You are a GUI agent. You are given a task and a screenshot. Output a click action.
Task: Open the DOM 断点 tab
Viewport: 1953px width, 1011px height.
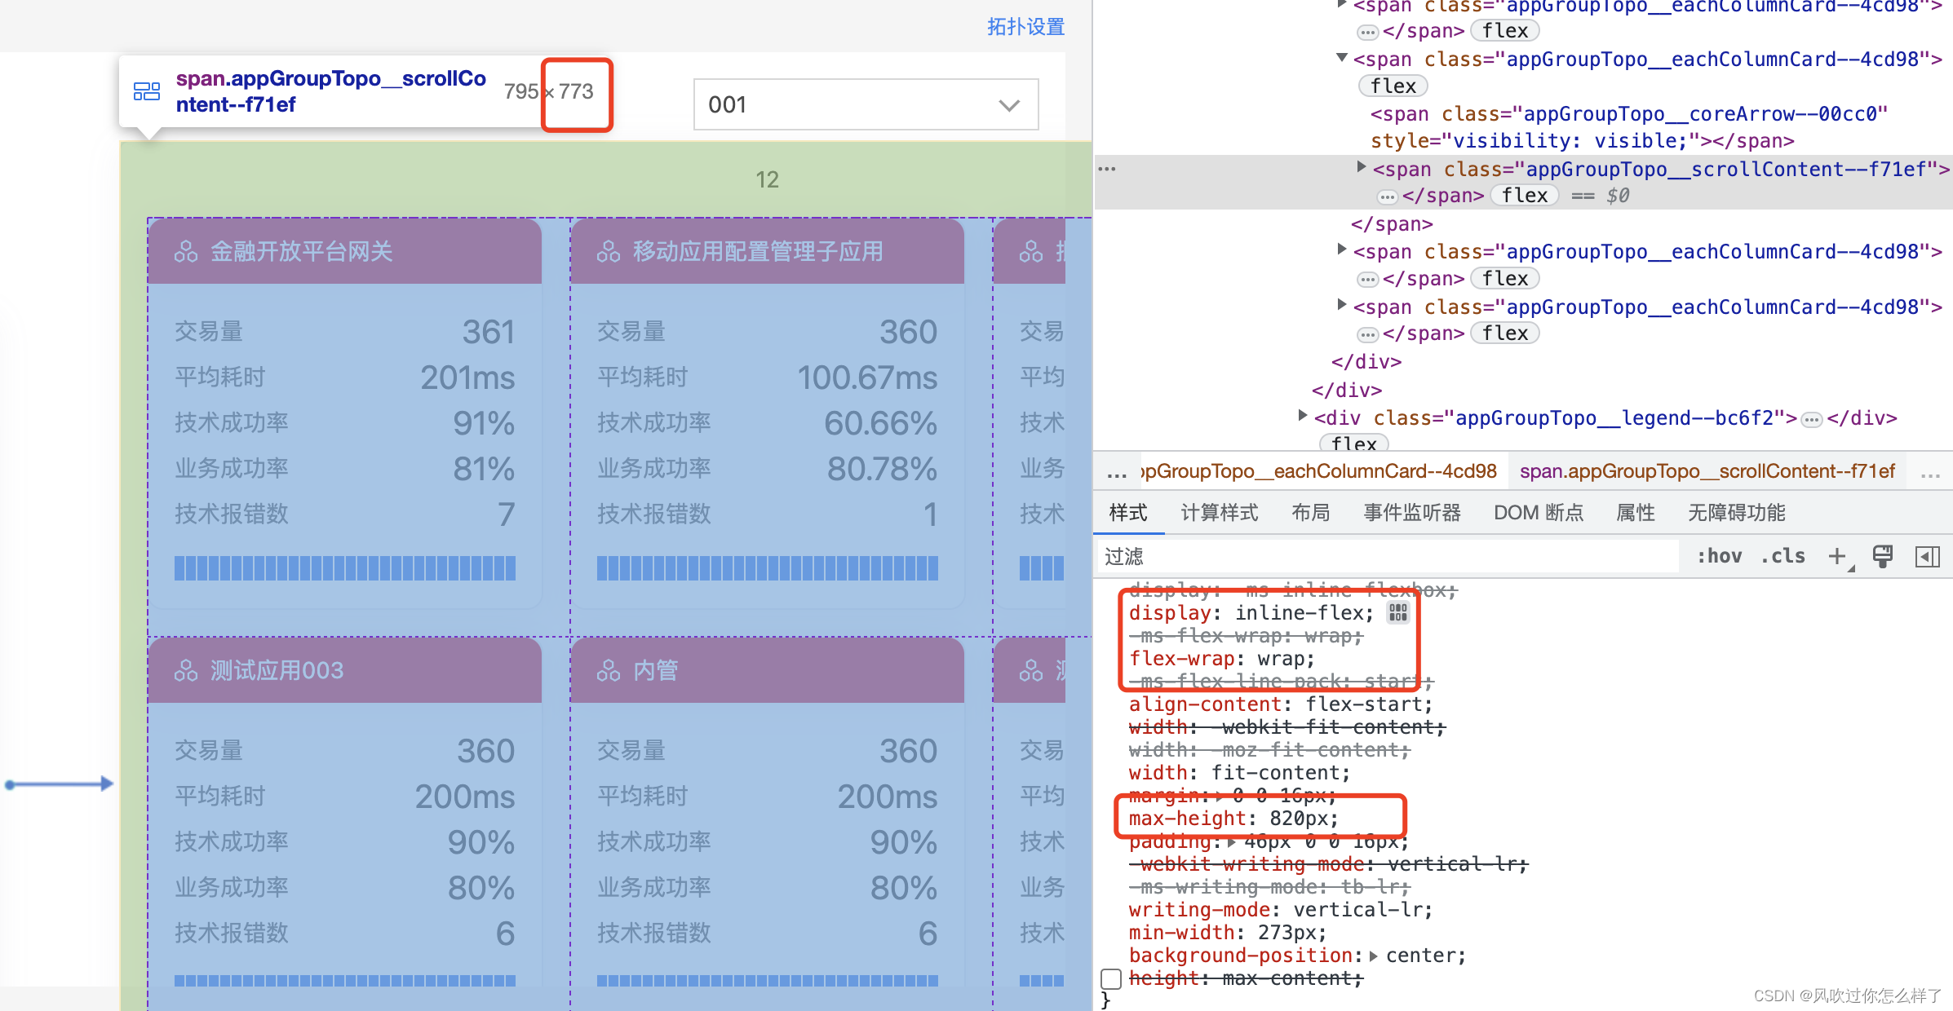[x=1539, y=512]
